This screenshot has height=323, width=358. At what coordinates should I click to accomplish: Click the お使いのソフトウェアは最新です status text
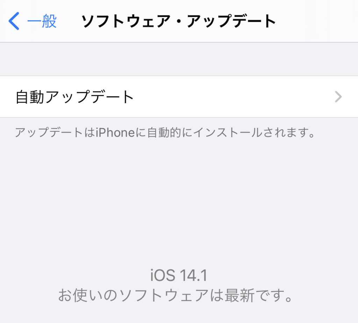[x=176, y=295]
